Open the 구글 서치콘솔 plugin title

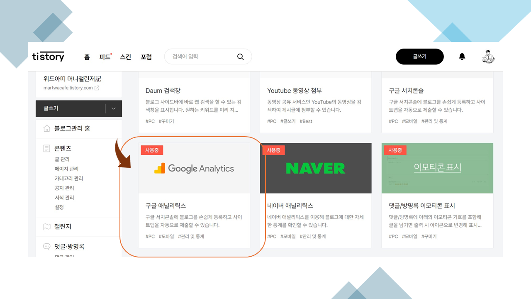click(406, 91)
